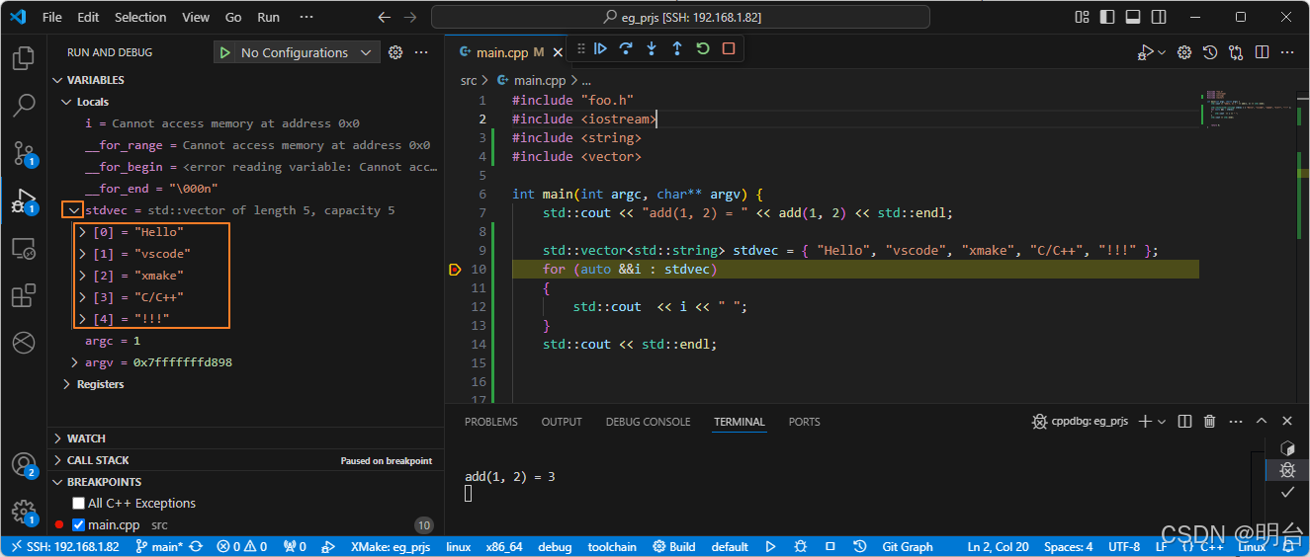
Task: Toggle the breakpoint on line 10 gutter
Action: [455, 270]
